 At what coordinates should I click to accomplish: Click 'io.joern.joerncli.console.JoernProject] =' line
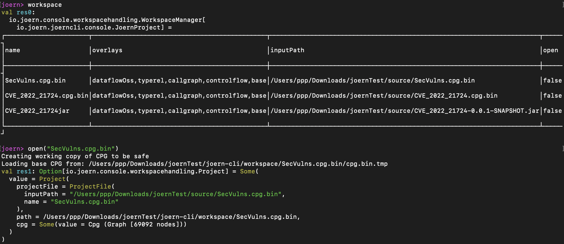(94, 28)
